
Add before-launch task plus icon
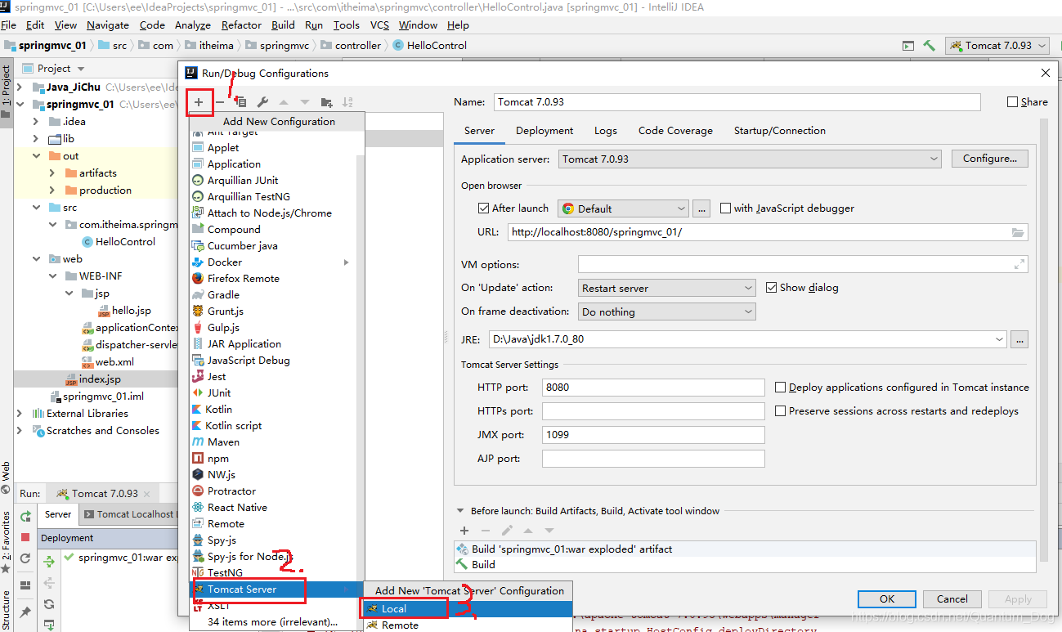pyautogui.click(x=464, y=531)
